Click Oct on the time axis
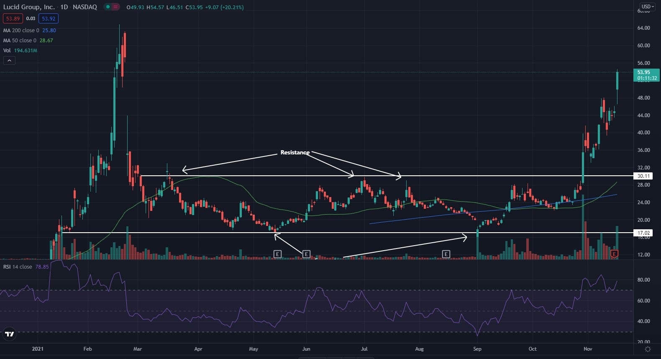661x359 pixels. [x=533, y=349]
